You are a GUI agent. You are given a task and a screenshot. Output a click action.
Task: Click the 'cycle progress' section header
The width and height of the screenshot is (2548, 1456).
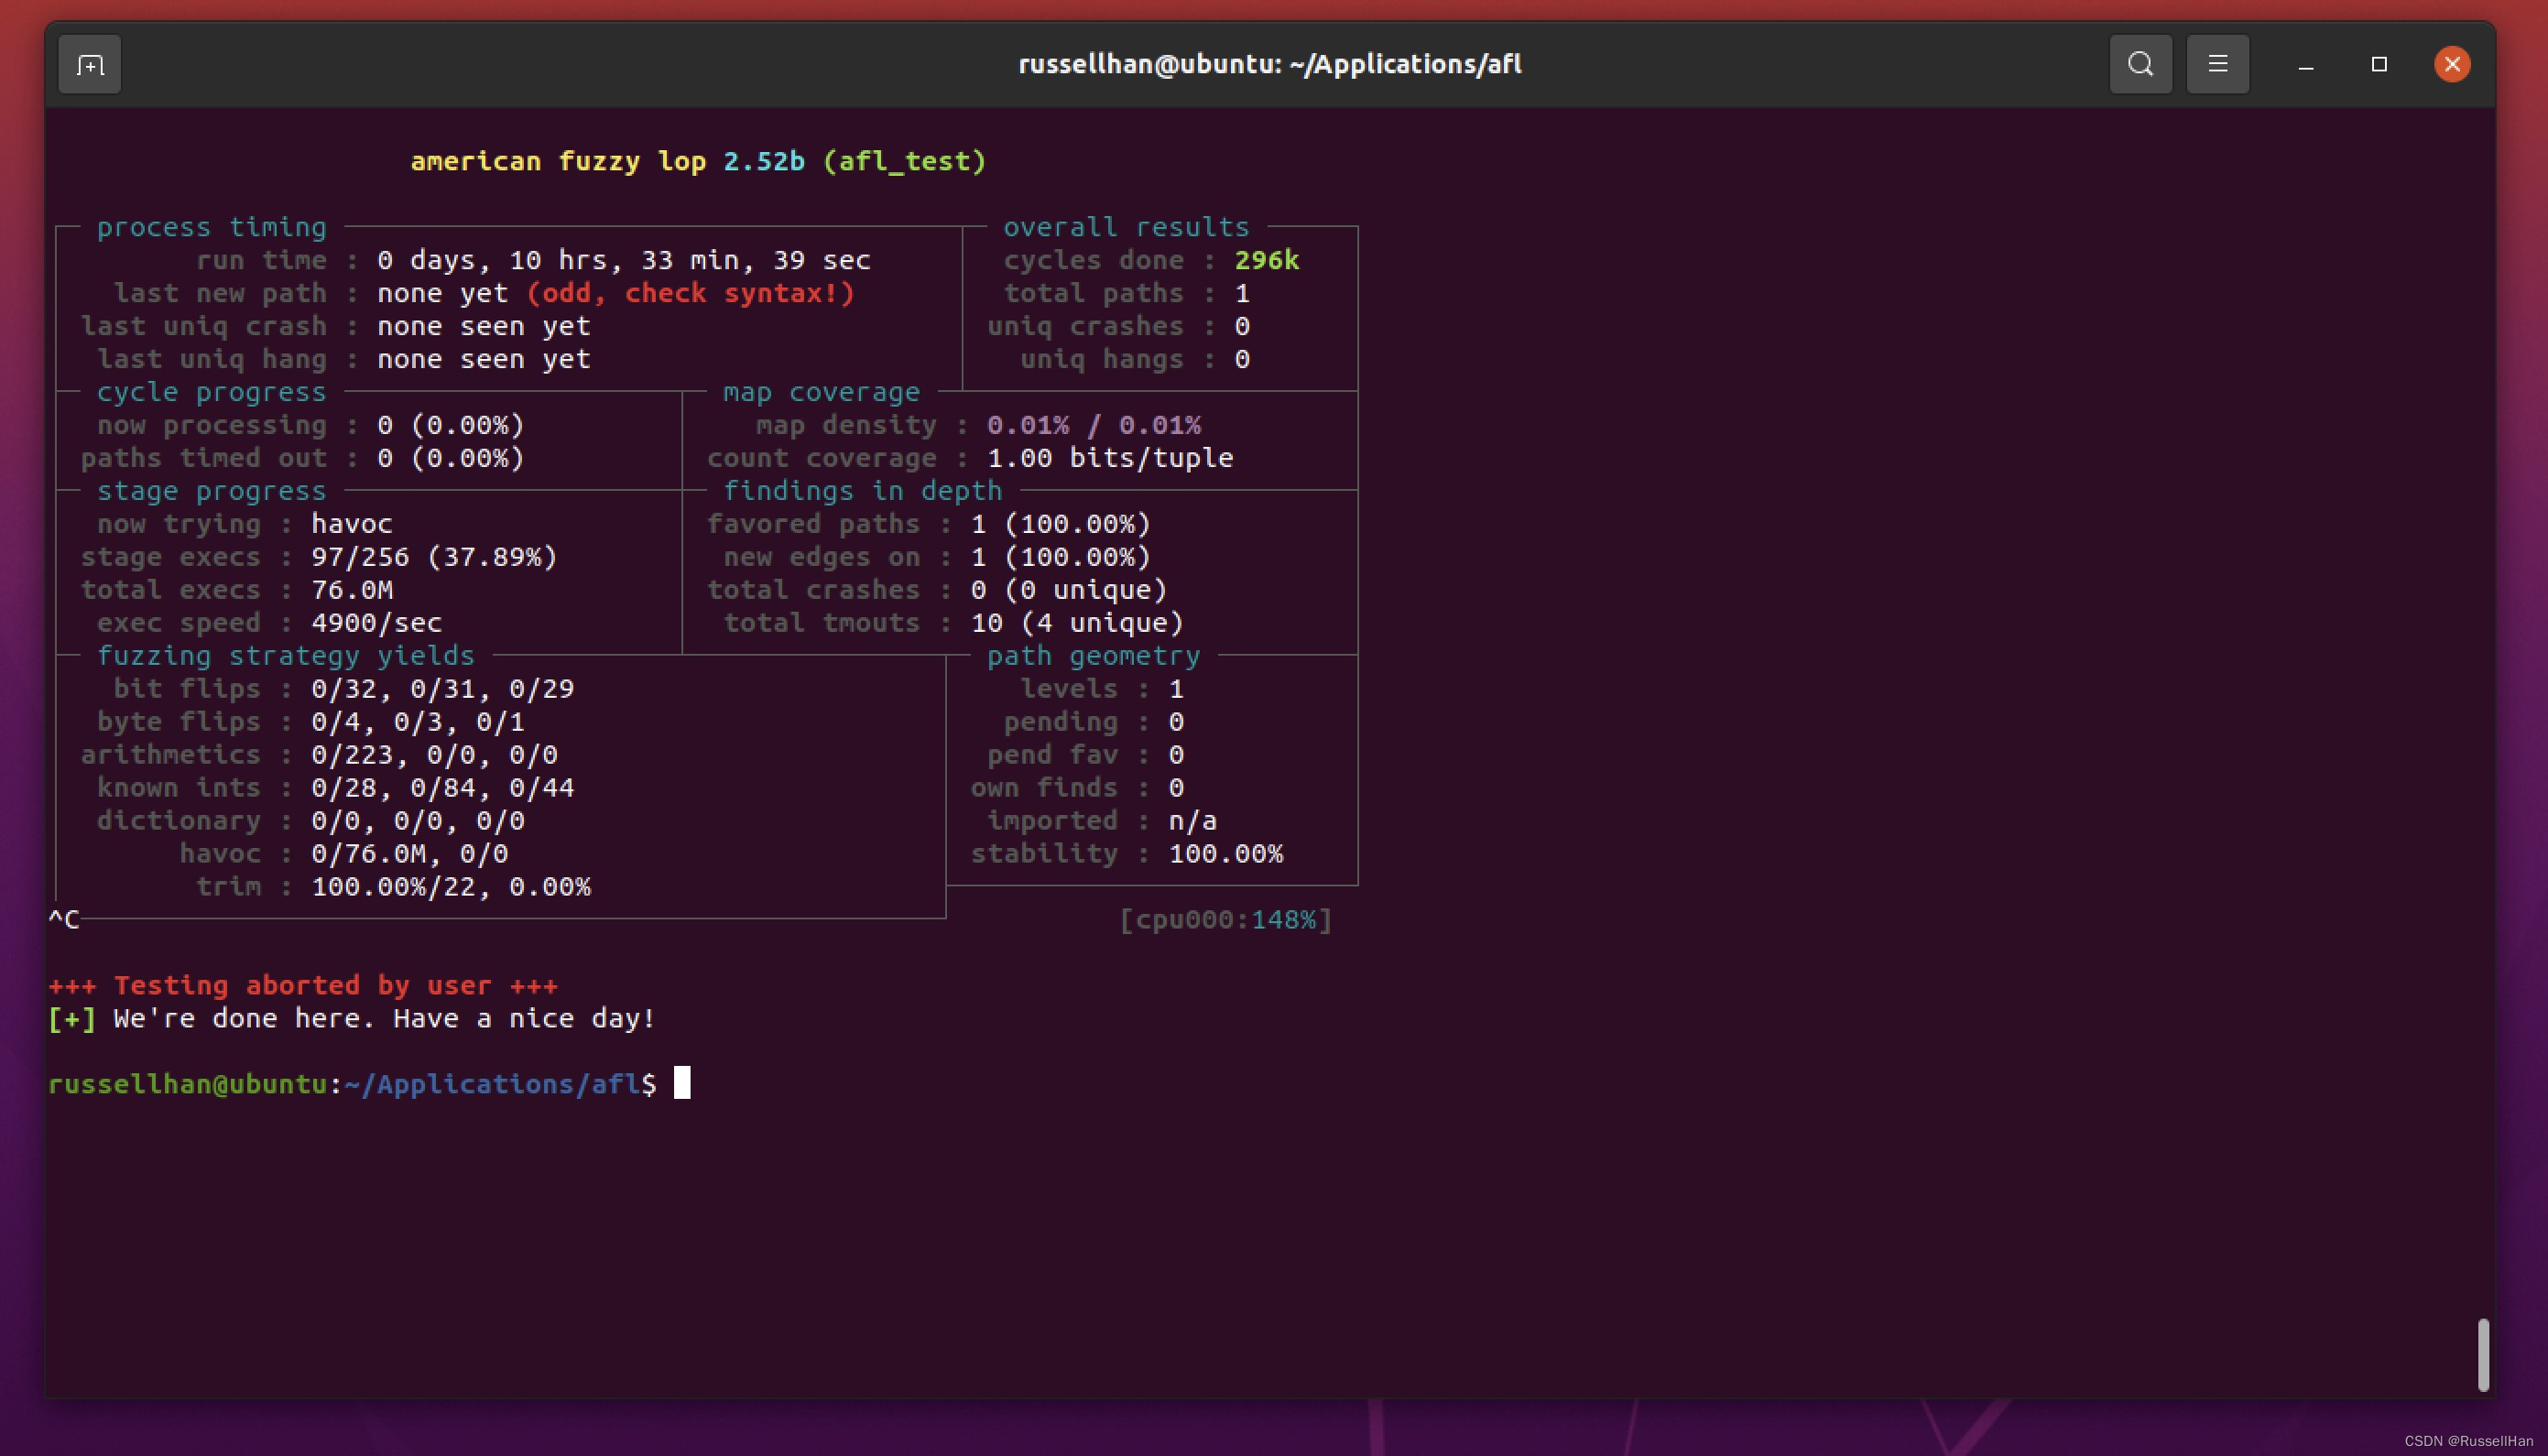pyautogui.click(x=212, y=392)
